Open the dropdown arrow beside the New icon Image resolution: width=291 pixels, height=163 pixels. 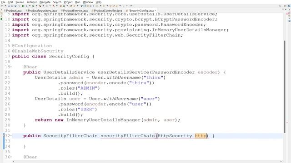pos(5,6)
